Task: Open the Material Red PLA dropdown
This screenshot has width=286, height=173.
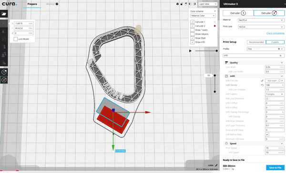Action: [x=261, y=20]
